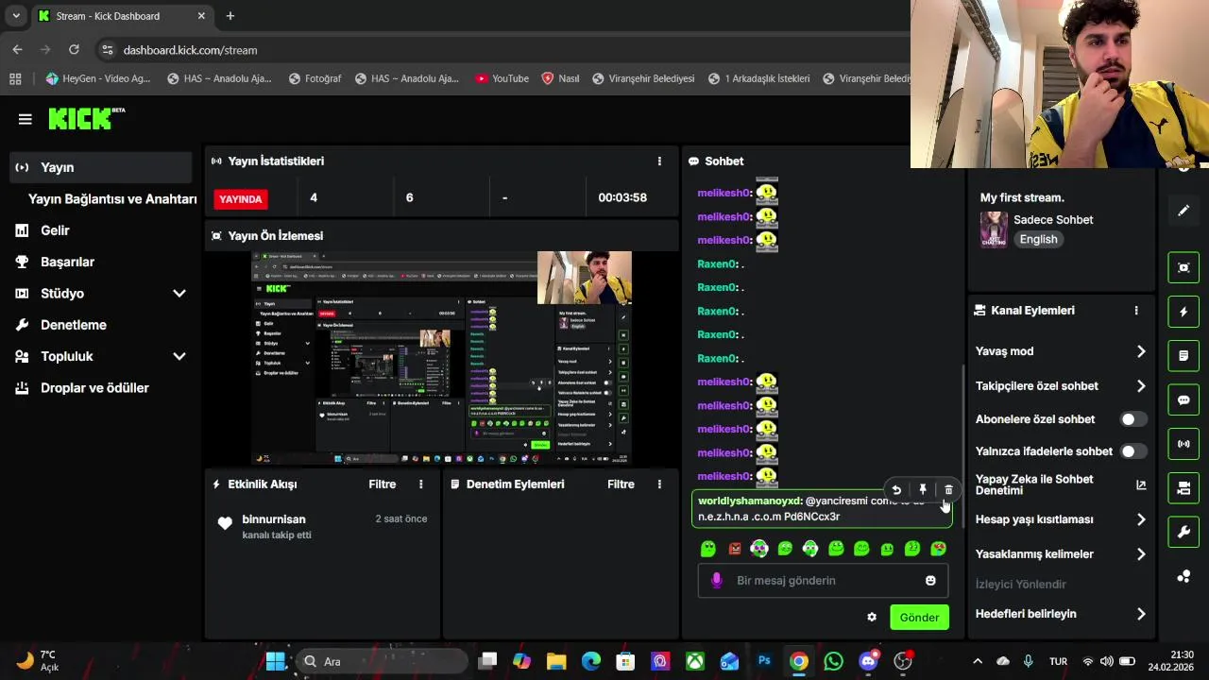Open chat settings gear next to Gönder
Viewport: 1209px width, 680px height.
(x=872, y=618)
